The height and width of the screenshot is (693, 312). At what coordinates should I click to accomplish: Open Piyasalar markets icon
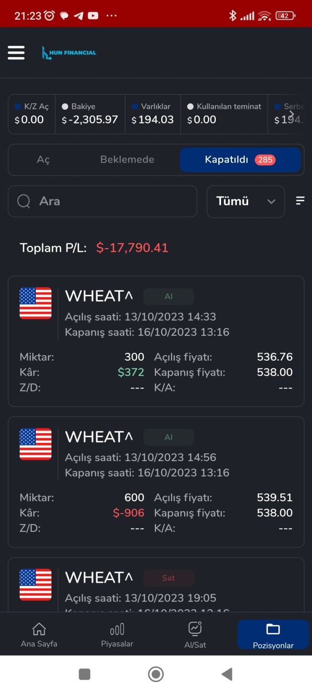[x=117, y=629]
